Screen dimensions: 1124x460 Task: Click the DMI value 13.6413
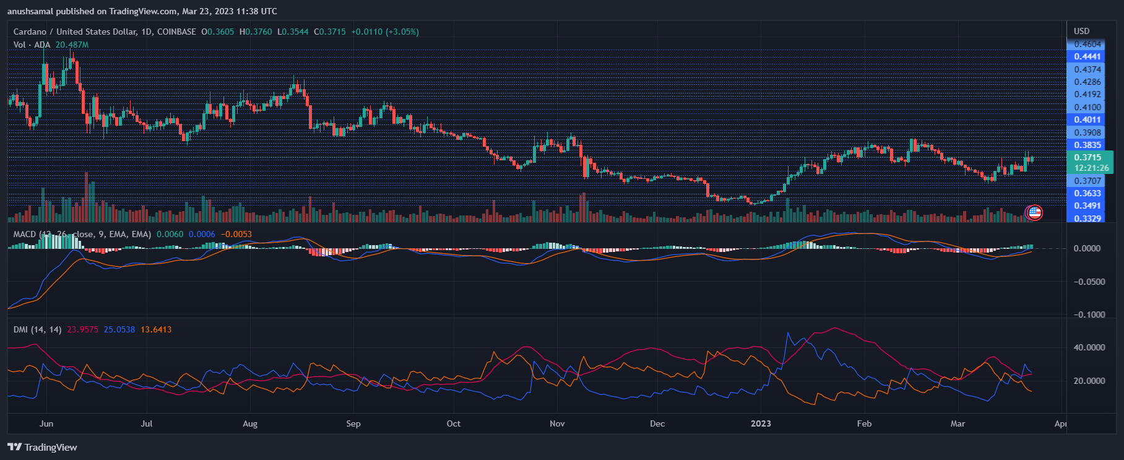tap(156, 329)
